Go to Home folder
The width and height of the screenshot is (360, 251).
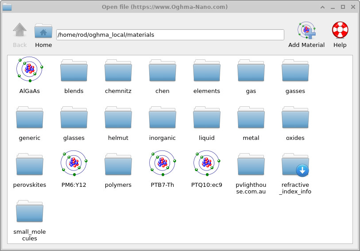(x=43, y=31)
